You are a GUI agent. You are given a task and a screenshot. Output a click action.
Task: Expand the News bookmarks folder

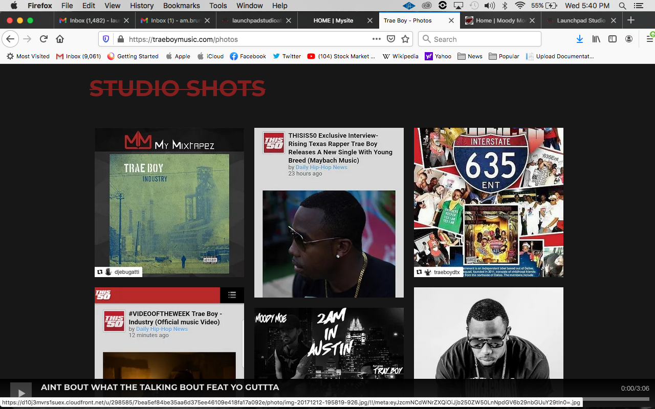470,56
